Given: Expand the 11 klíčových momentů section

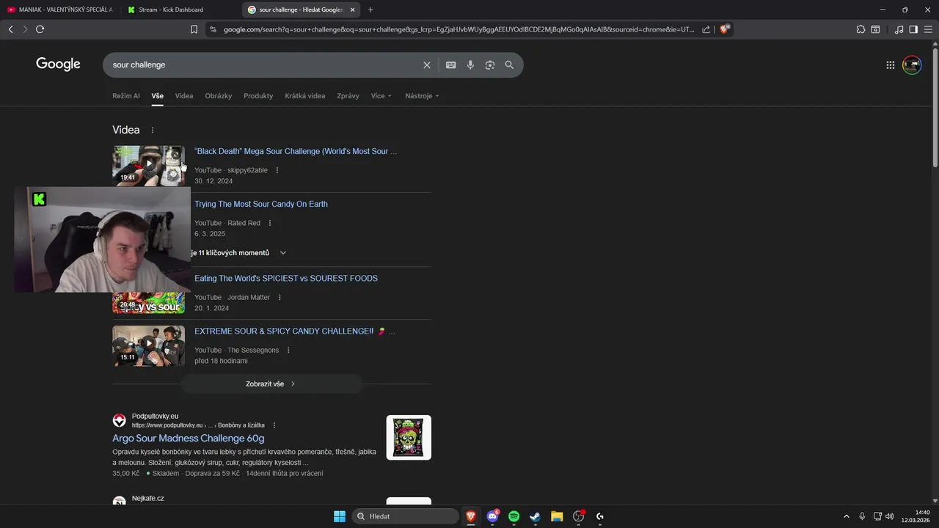Looking at the screenshot, I should (283, 253).
